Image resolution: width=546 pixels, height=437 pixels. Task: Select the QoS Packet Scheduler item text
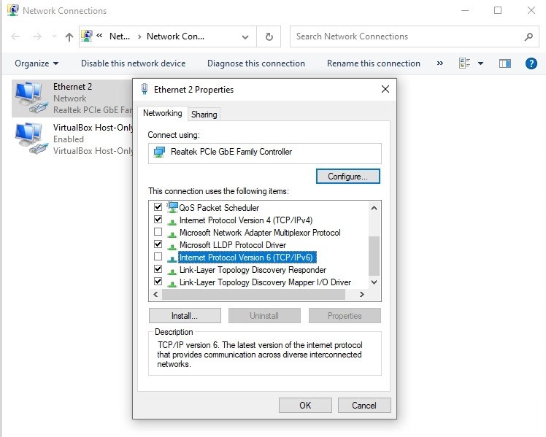click(219, 208)
